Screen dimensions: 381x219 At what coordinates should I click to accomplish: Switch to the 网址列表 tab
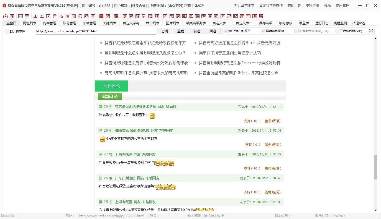pos(30,23)
